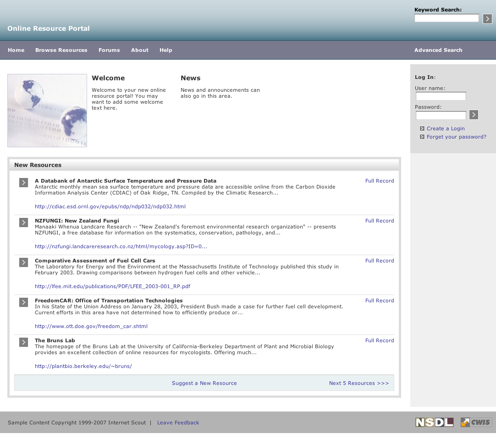Click arrow icon beside Fuel Cell Cars resource
The image size is (496, 434).
(23, 262)
